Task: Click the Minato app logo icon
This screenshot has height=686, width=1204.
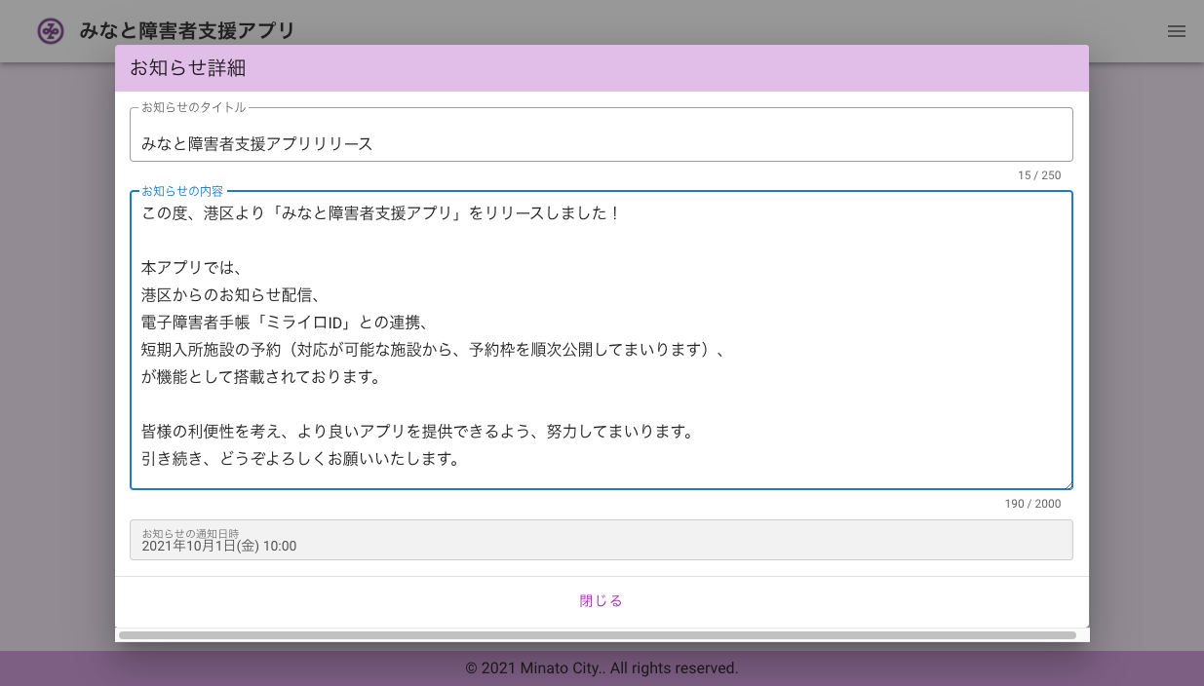Action: click(51, 31)
